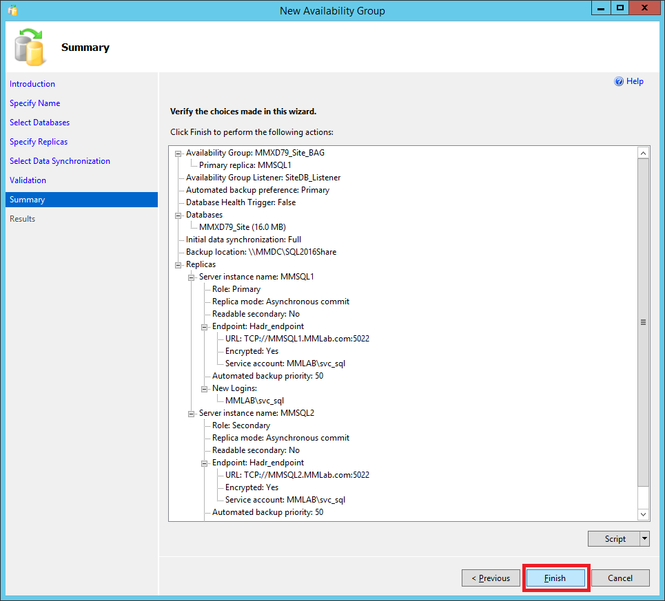This screenshot has width=665, height=601.
Task: Collapse the Databases tree node
Action: [x=178, y=215]
